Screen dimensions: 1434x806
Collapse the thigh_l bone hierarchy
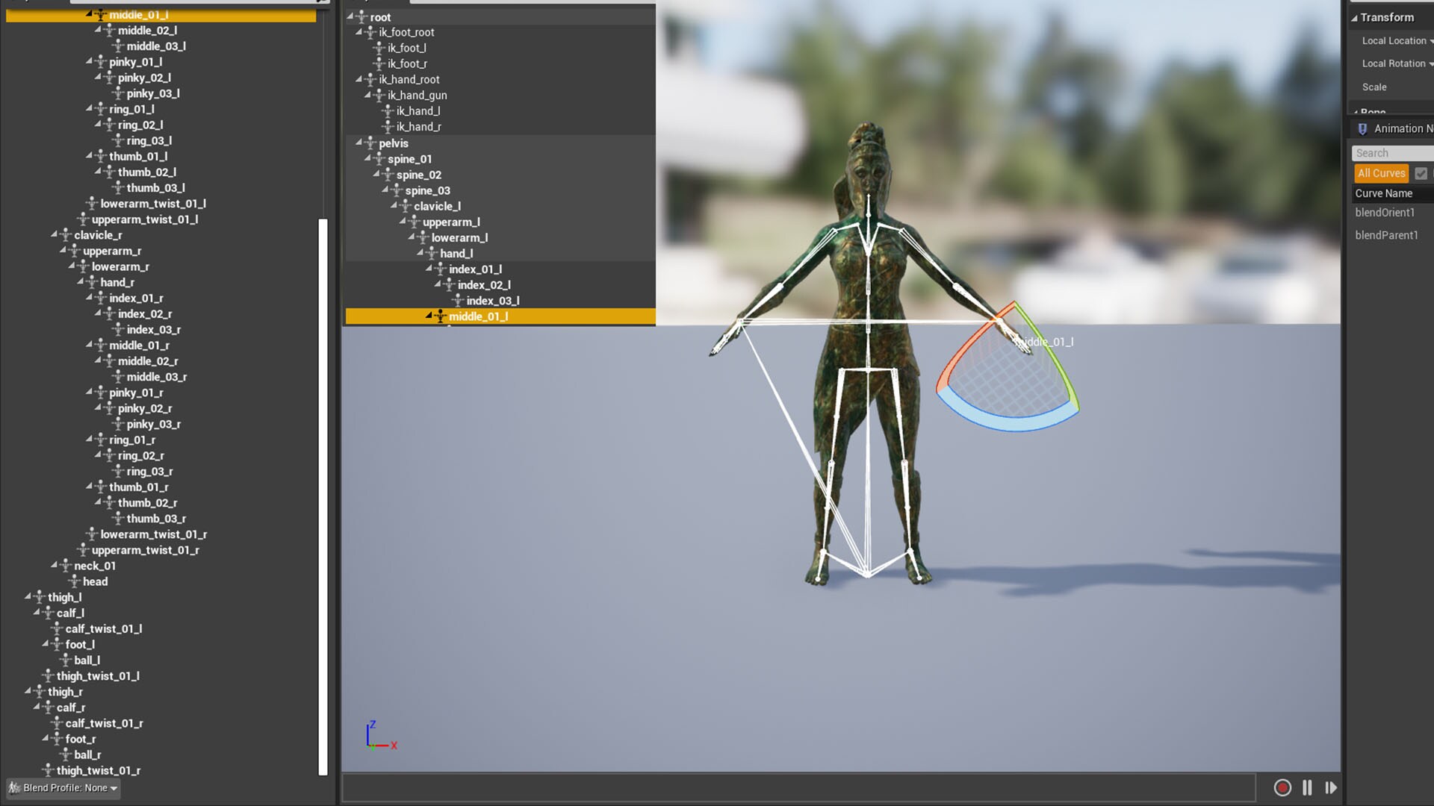pos(28,596)
